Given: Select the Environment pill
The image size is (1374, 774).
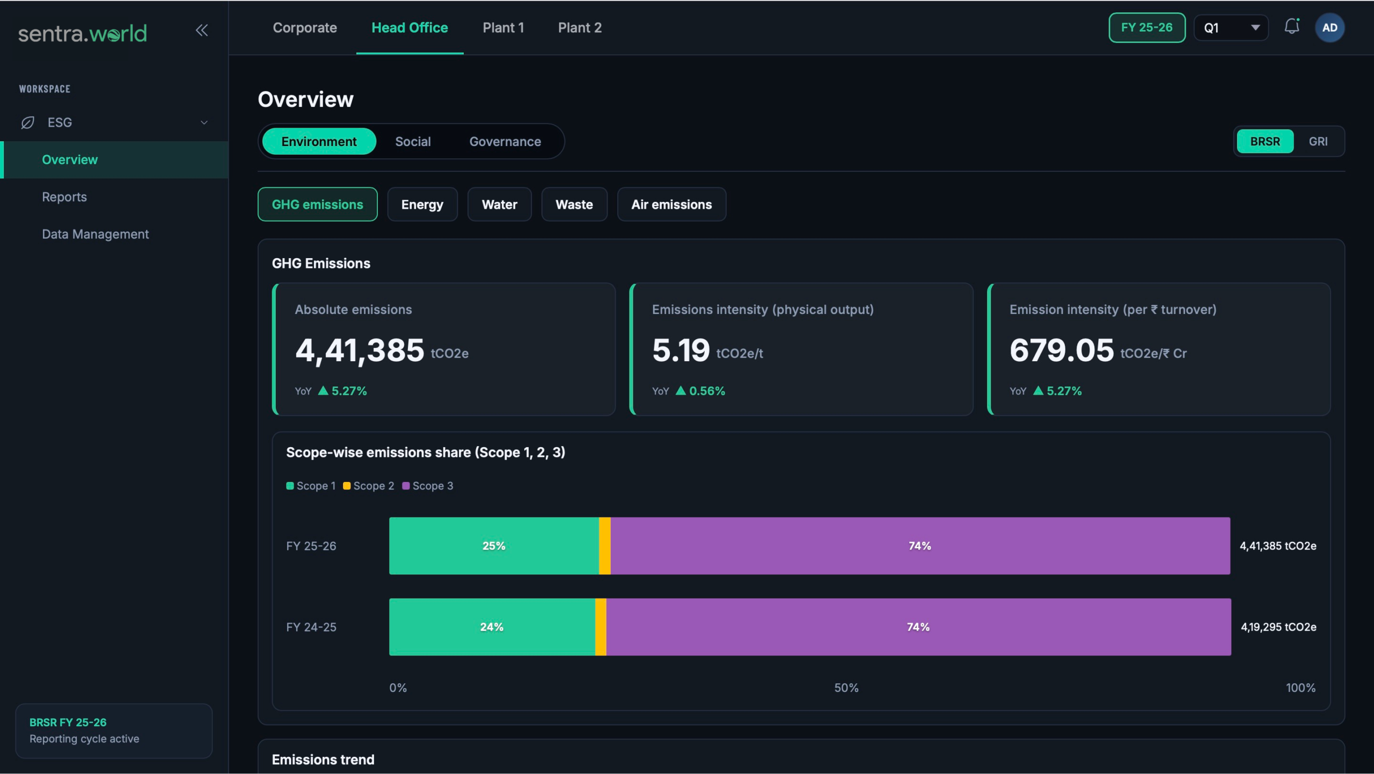Looking at the screenshot, I should (319, 141).
